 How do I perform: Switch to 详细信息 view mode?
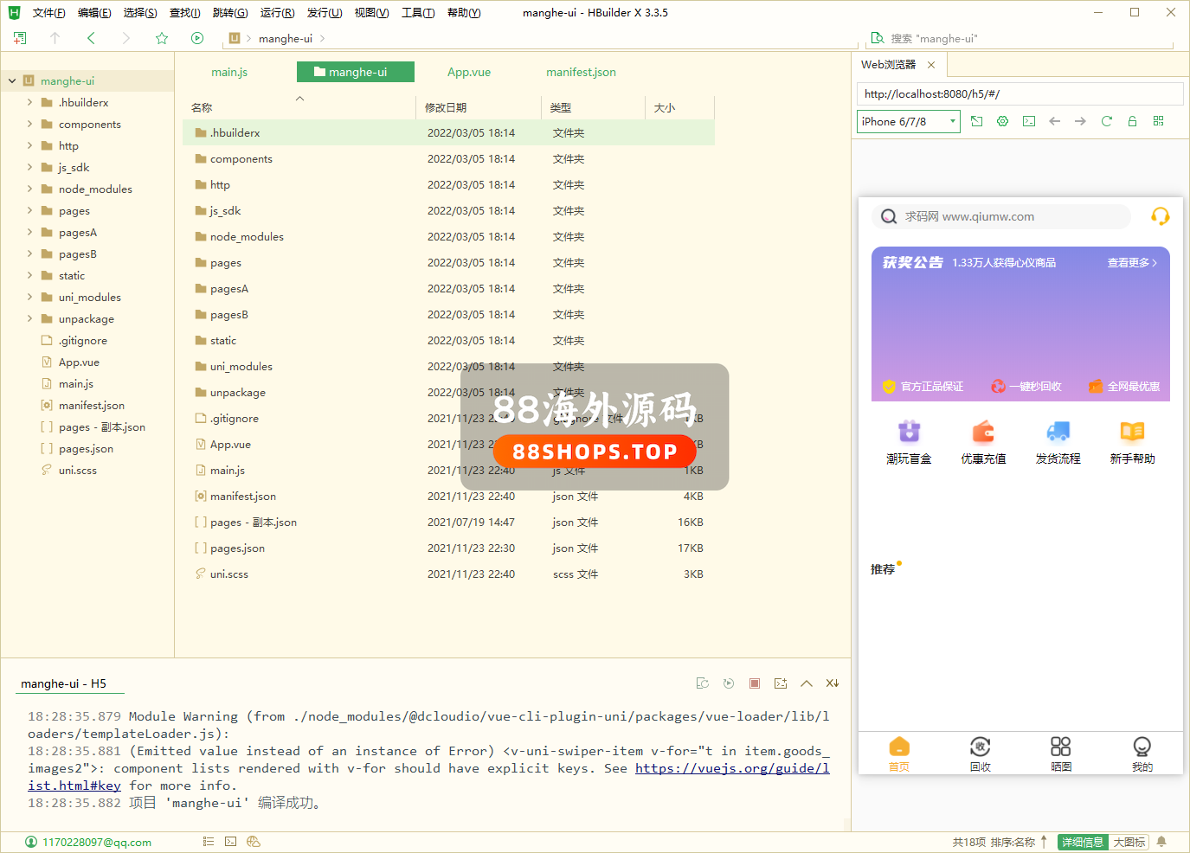[1082, 842]
